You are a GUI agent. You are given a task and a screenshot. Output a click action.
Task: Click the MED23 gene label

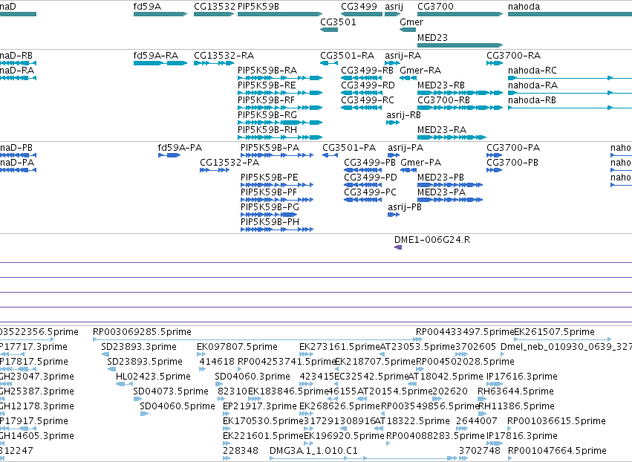click(x=432, y=37)
